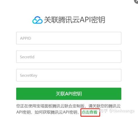Click the blue cloud icon beside the title
The width and height of the screenshot is (138, 117).
[x=37, y=20]
